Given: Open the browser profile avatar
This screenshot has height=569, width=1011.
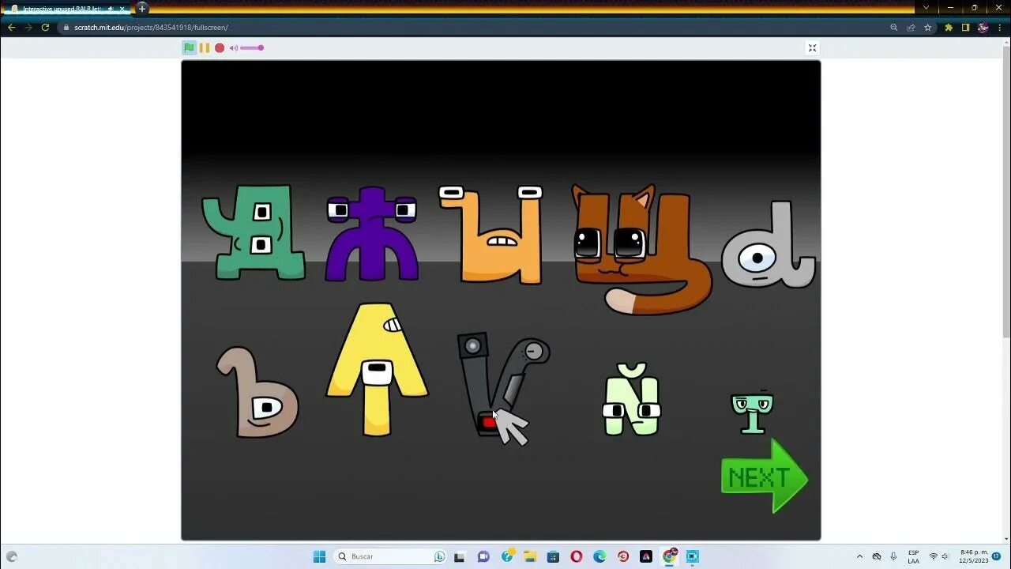Looking at the screenshot, I should (983, 28).
